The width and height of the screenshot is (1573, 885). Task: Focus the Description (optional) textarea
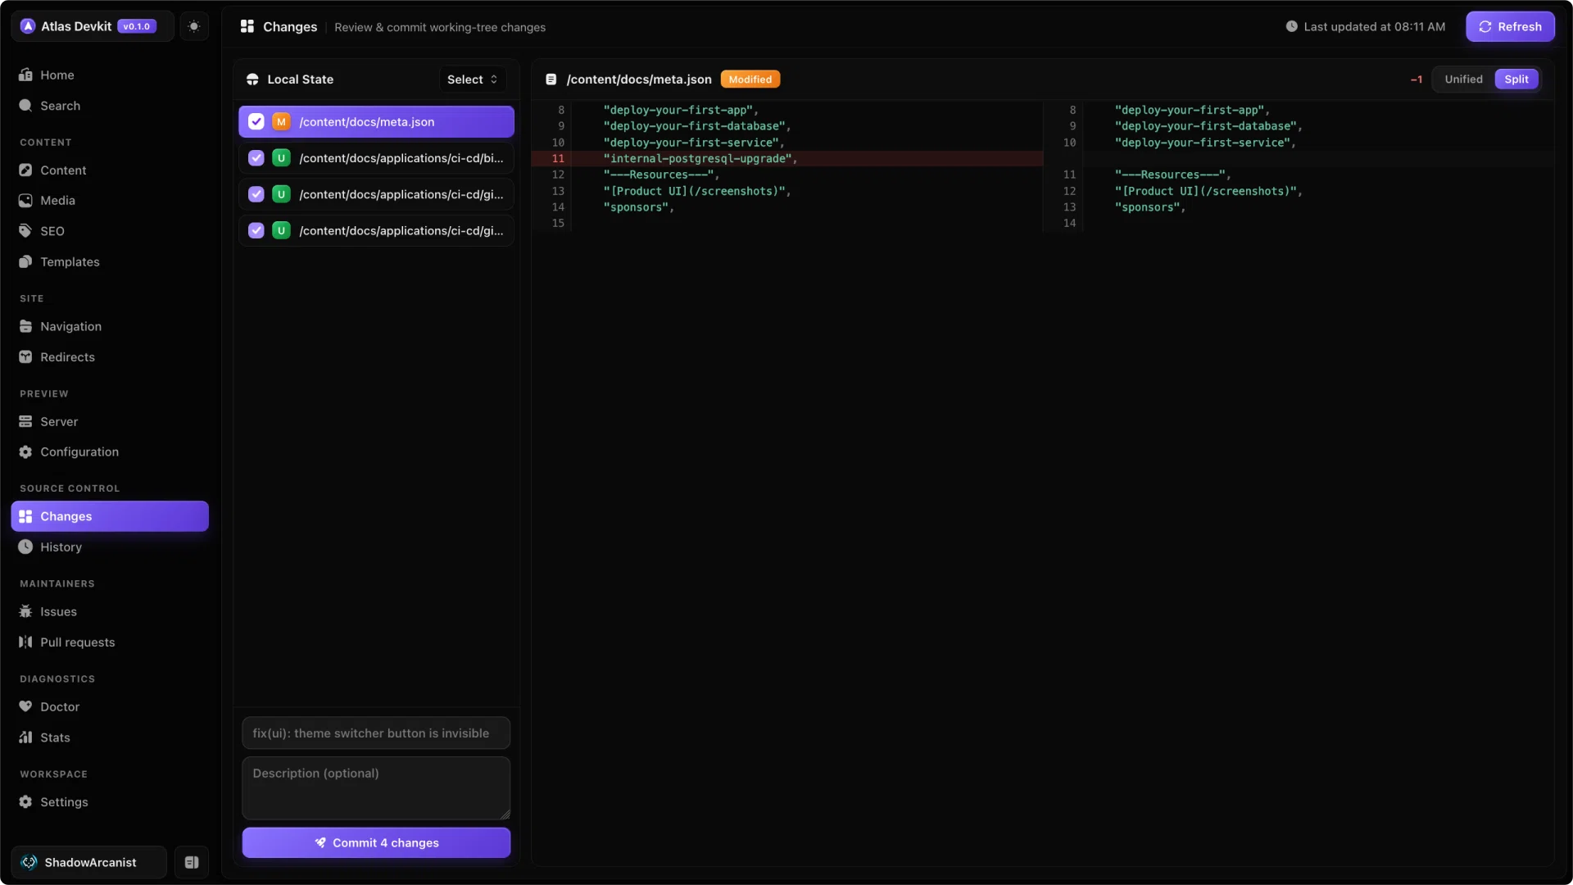pos(376,788)
